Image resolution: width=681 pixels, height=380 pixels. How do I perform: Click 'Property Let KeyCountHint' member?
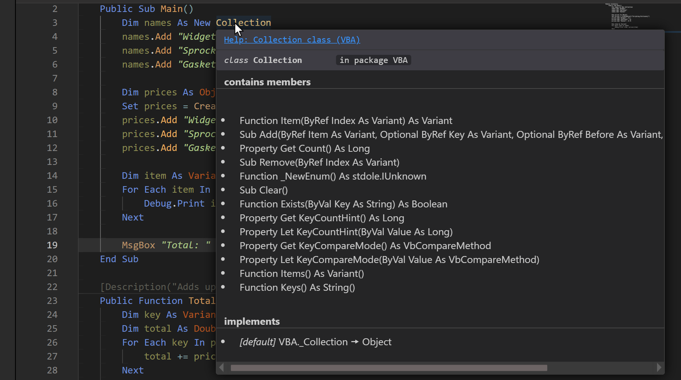346,232
